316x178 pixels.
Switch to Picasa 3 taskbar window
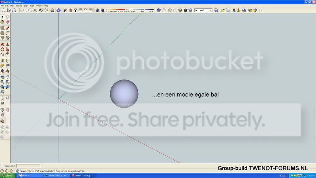30,176
